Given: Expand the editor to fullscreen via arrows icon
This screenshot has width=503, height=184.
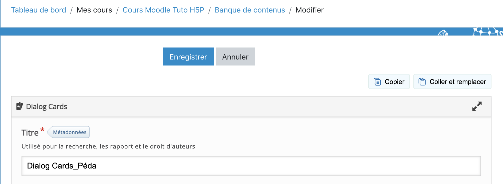Looking at the screenshot, I should [x=477, y=106].
